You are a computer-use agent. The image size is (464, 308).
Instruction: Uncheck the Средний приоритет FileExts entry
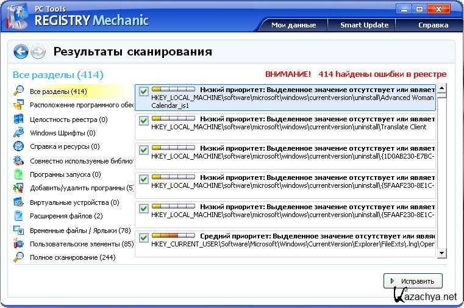(x=144, y=238)
